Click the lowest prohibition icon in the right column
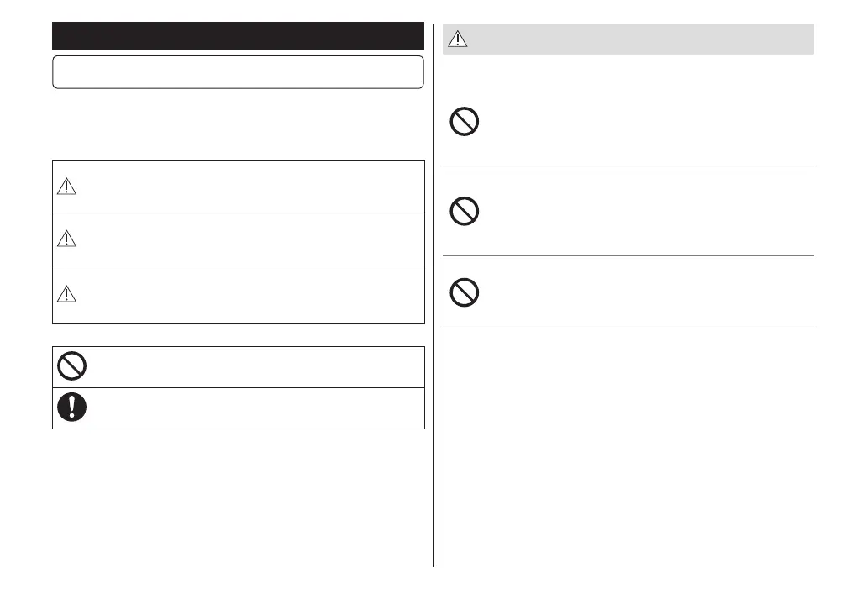This screenshot has height=610, width=867. [465, 293]
